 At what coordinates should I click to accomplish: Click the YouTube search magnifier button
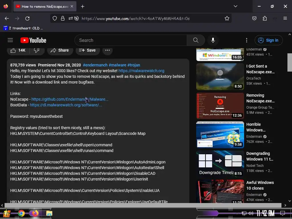click(196, 40)
